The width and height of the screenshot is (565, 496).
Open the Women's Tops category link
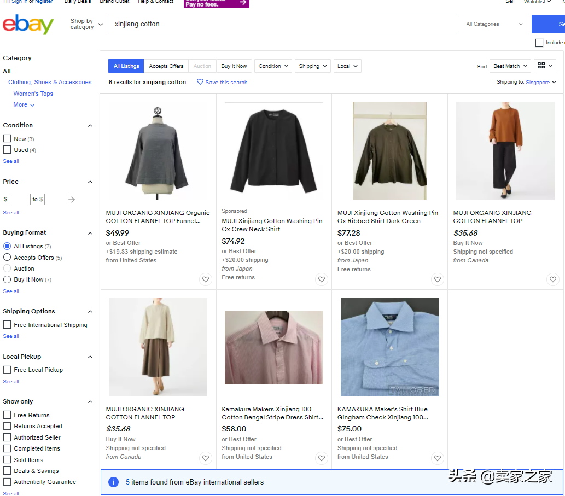33,94
